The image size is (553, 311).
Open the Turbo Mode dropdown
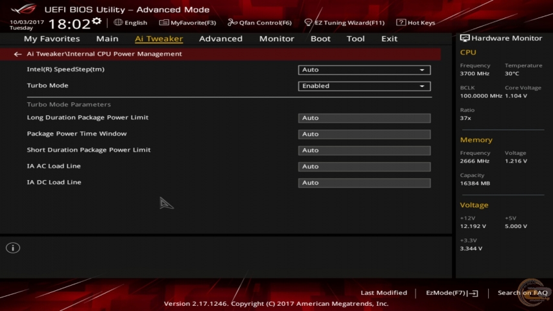coord(364,86)
